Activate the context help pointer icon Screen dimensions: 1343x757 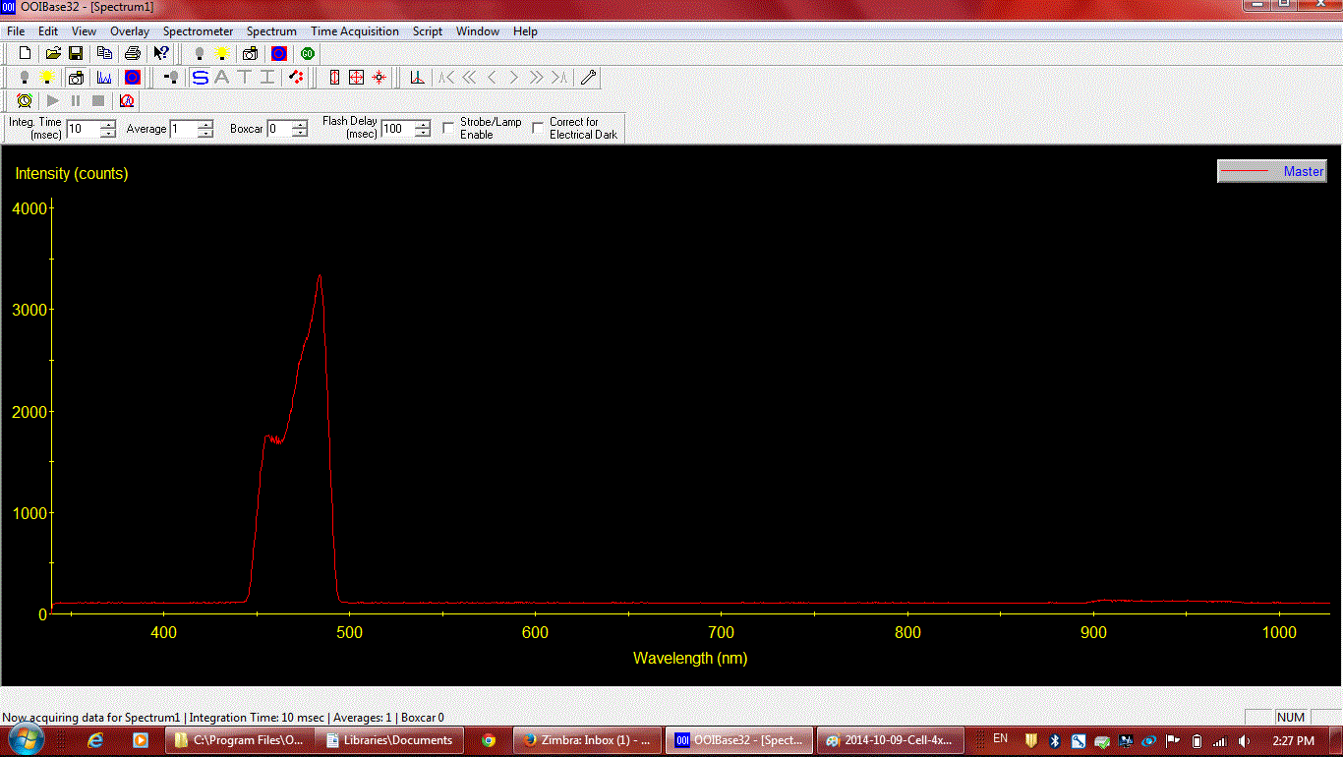click(161, 53)
